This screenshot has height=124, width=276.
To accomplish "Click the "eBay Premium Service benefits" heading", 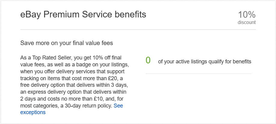I will click(83, 14).
